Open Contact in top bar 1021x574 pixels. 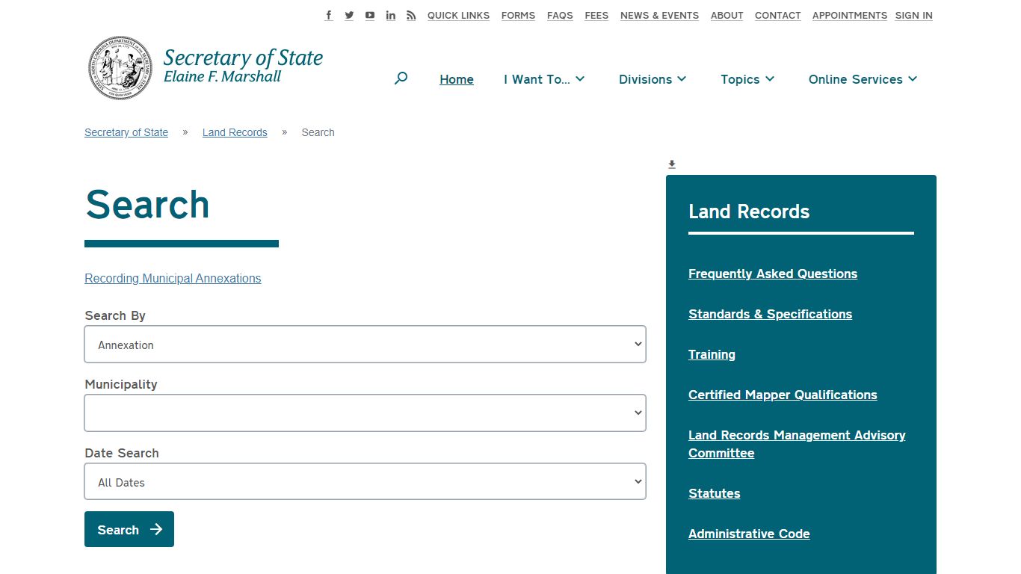[777, 15]
